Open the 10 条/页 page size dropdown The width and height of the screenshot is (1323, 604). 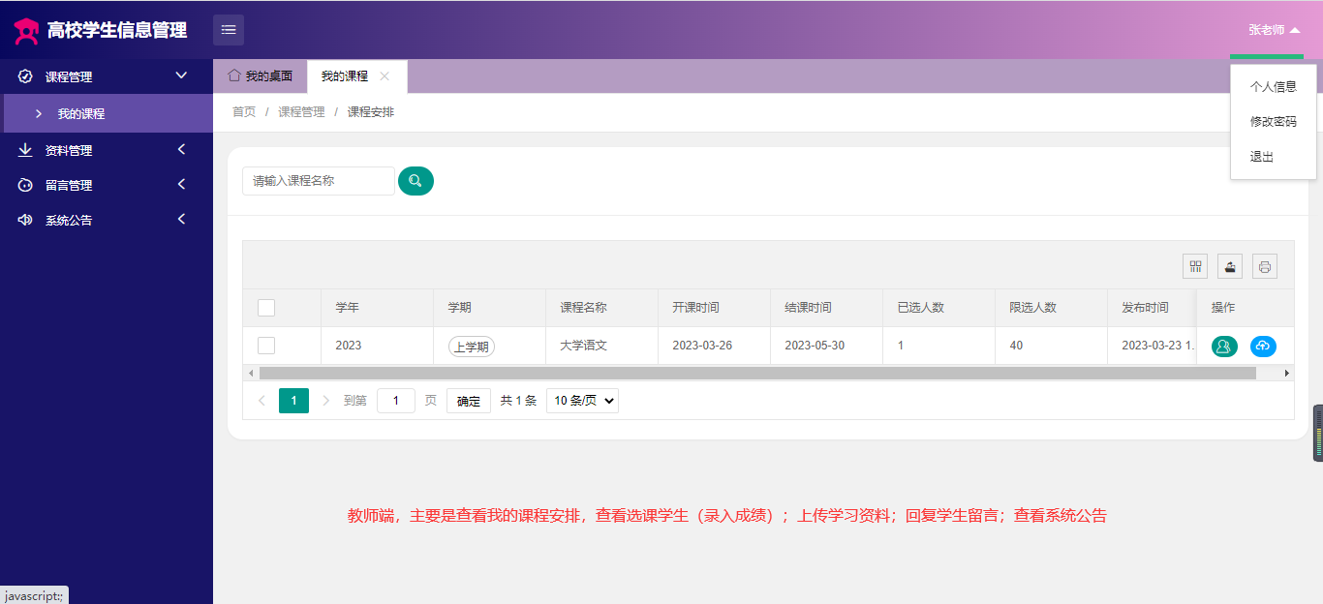[582, 401]
